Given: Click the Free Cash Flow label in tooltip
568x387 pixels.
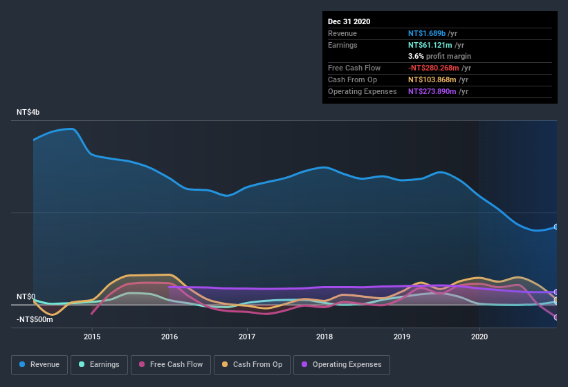Looking at the screenshot, I should (354, 68).
